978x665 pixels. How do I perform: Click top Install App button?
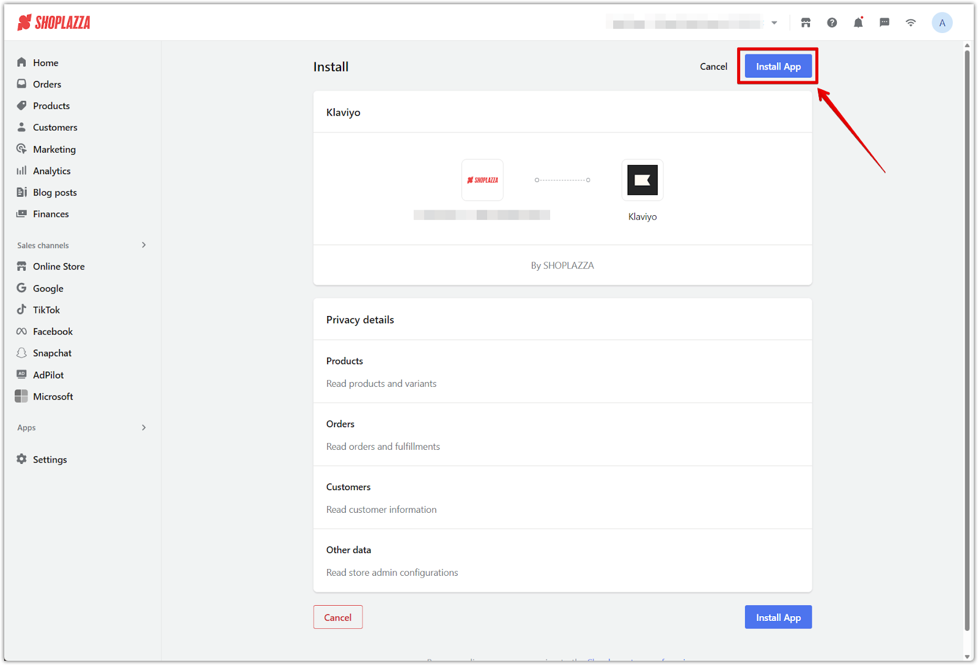pyautogui.click(x=778, y=67)
